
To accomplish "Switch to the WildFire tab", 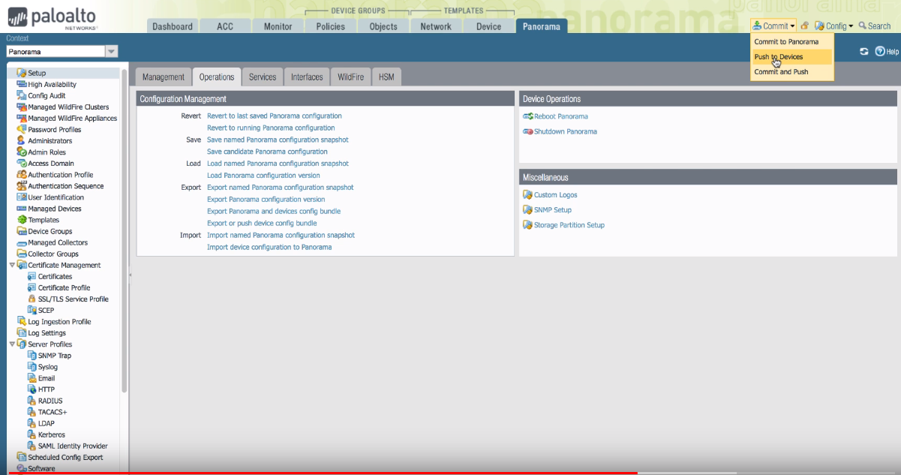I will tap(350, 77).
